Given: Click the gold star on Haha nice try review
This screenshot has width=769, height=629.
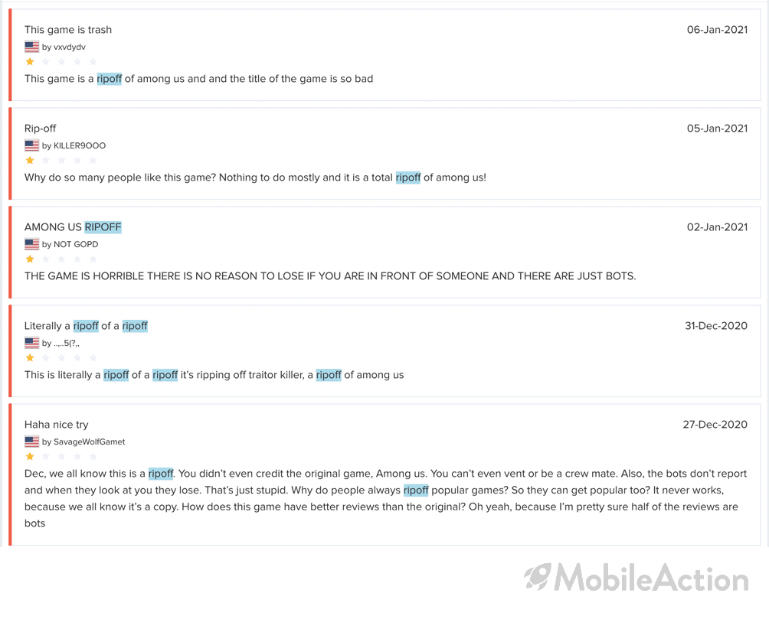Looking at the screenshot, I should coord(30,457).
